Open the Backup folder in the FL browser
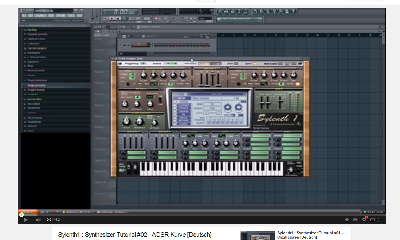Screen dimensions: 400x240 coord(32,30)
